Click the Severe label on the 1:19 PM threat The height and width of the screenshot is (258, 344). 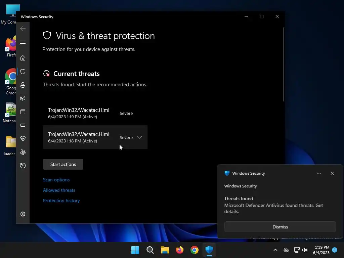point(126,114)
